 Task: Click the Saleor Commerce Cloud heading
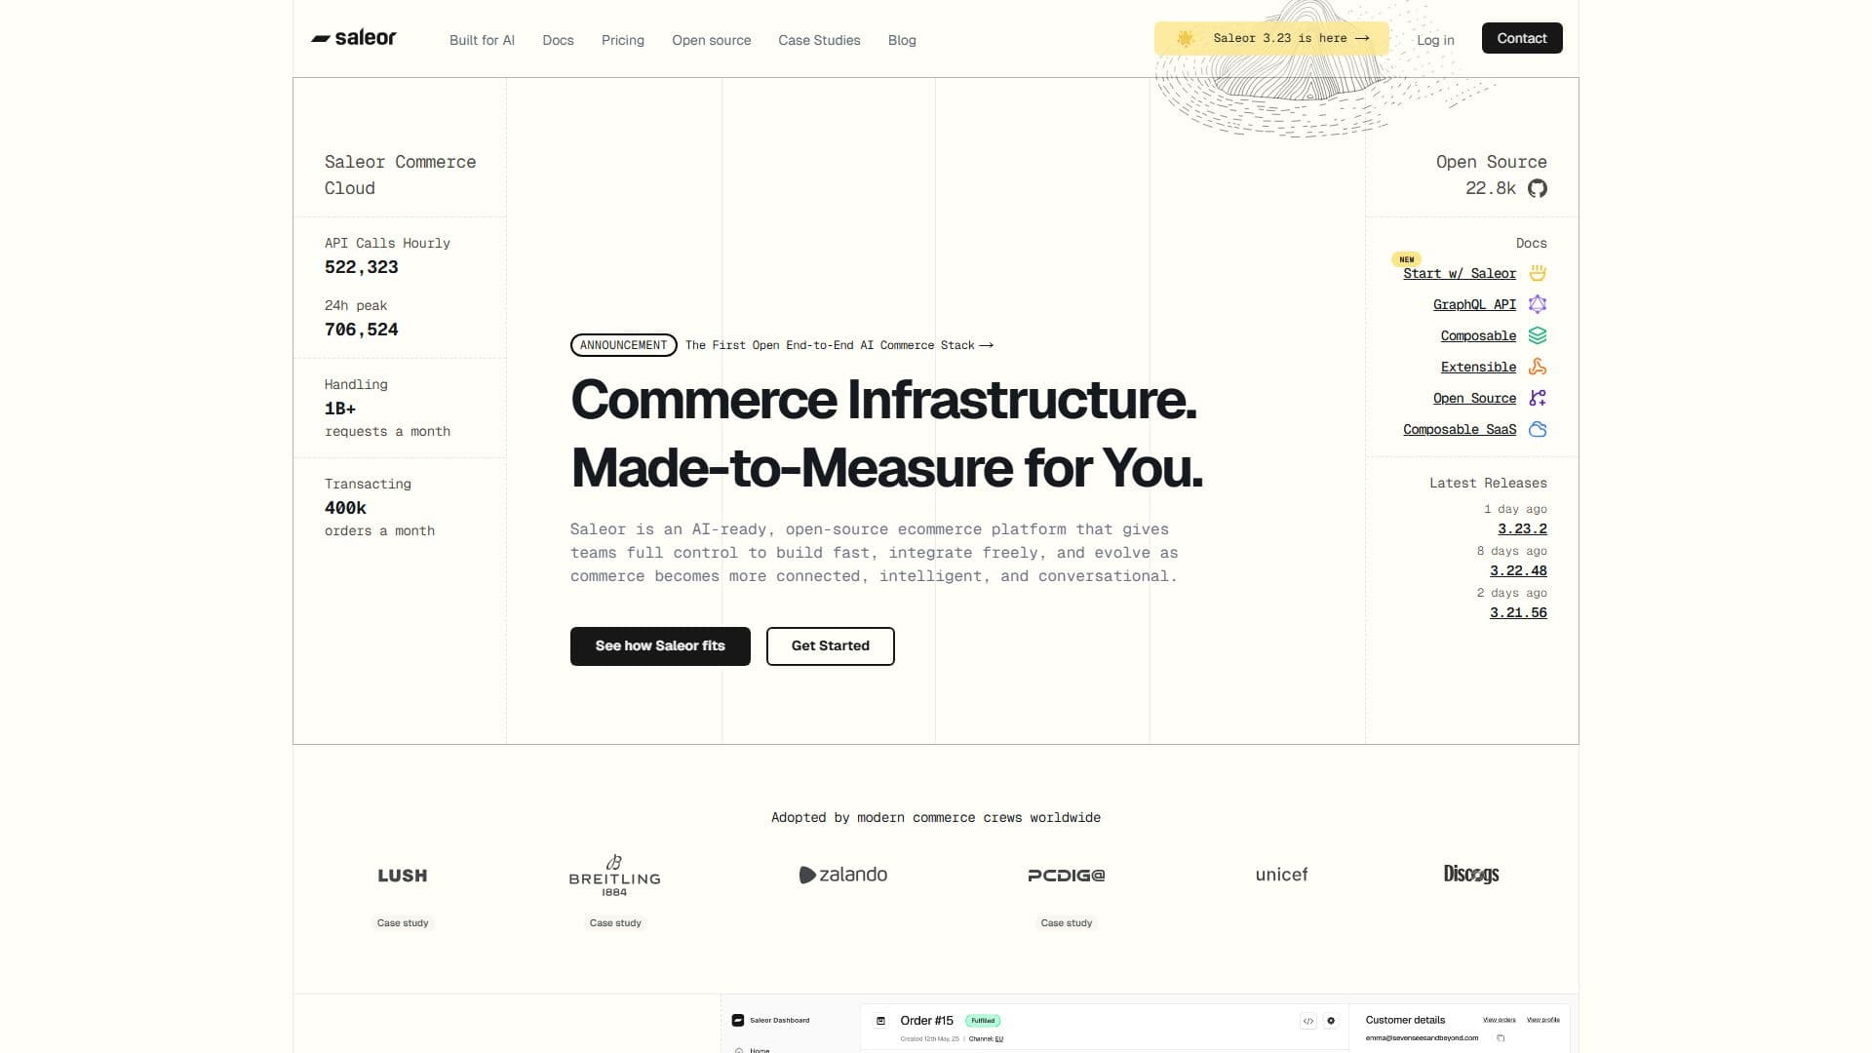tap(400, 175)
